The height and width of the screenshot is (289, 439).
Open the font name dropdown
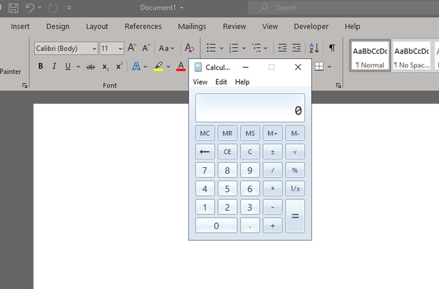pos(94,49)
